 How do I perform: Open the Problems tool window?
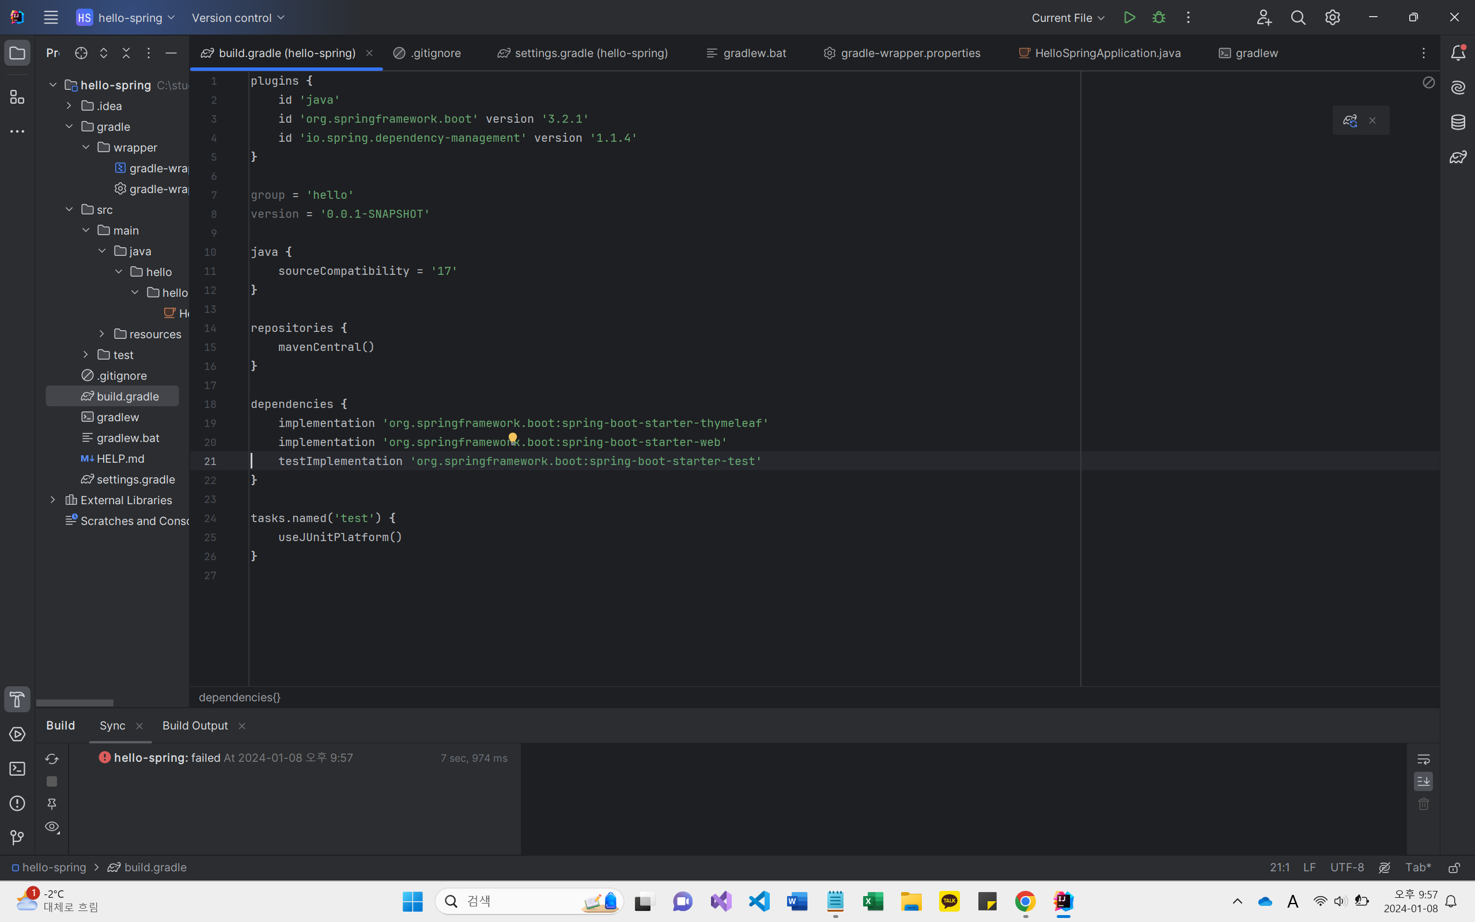pos(17,803)
